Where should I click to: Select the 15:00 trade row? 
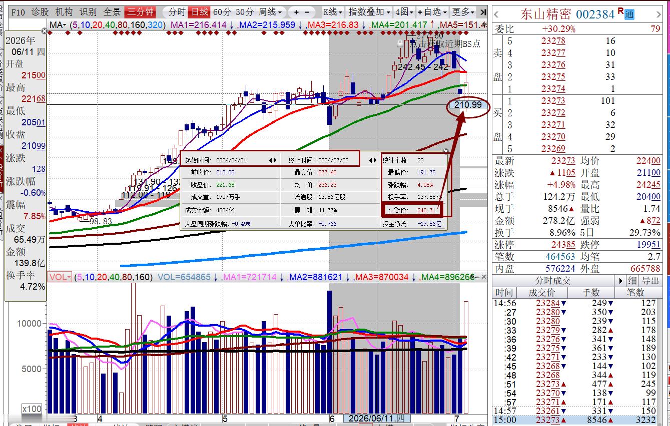(578, 421)
